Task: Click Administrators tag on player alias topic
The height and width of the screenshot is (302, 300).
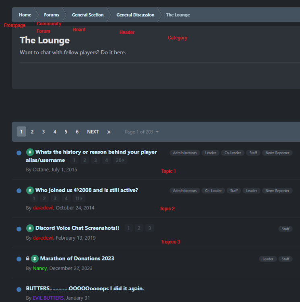Action: click(x=185, y=153)
